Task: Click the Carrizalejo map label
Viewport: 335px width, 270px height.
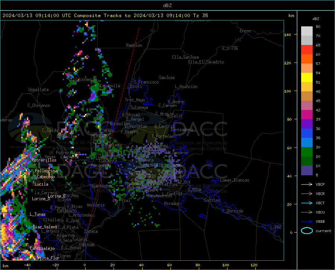Action: coord(42,248)
